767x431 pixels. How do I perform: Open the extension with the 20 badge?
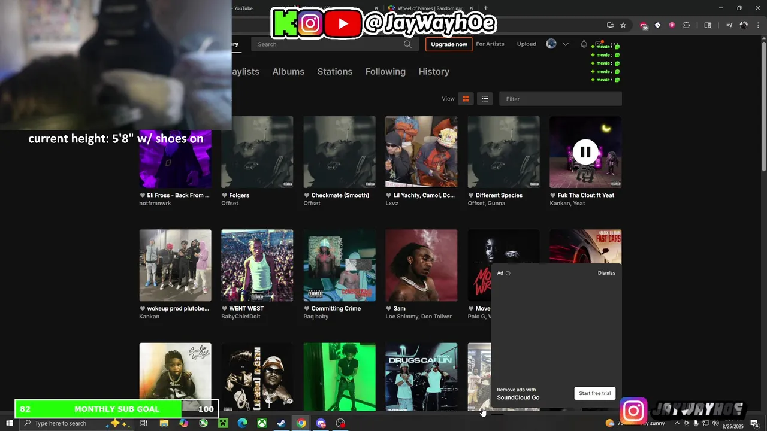(x=644, y=25)
